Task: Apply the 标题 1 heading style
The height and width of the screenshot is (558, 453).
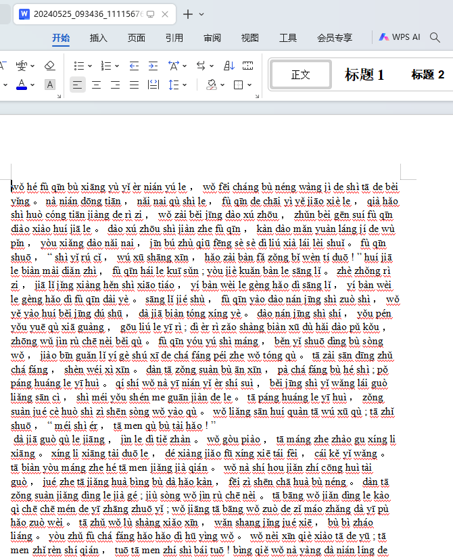Action: coord(364,75)
